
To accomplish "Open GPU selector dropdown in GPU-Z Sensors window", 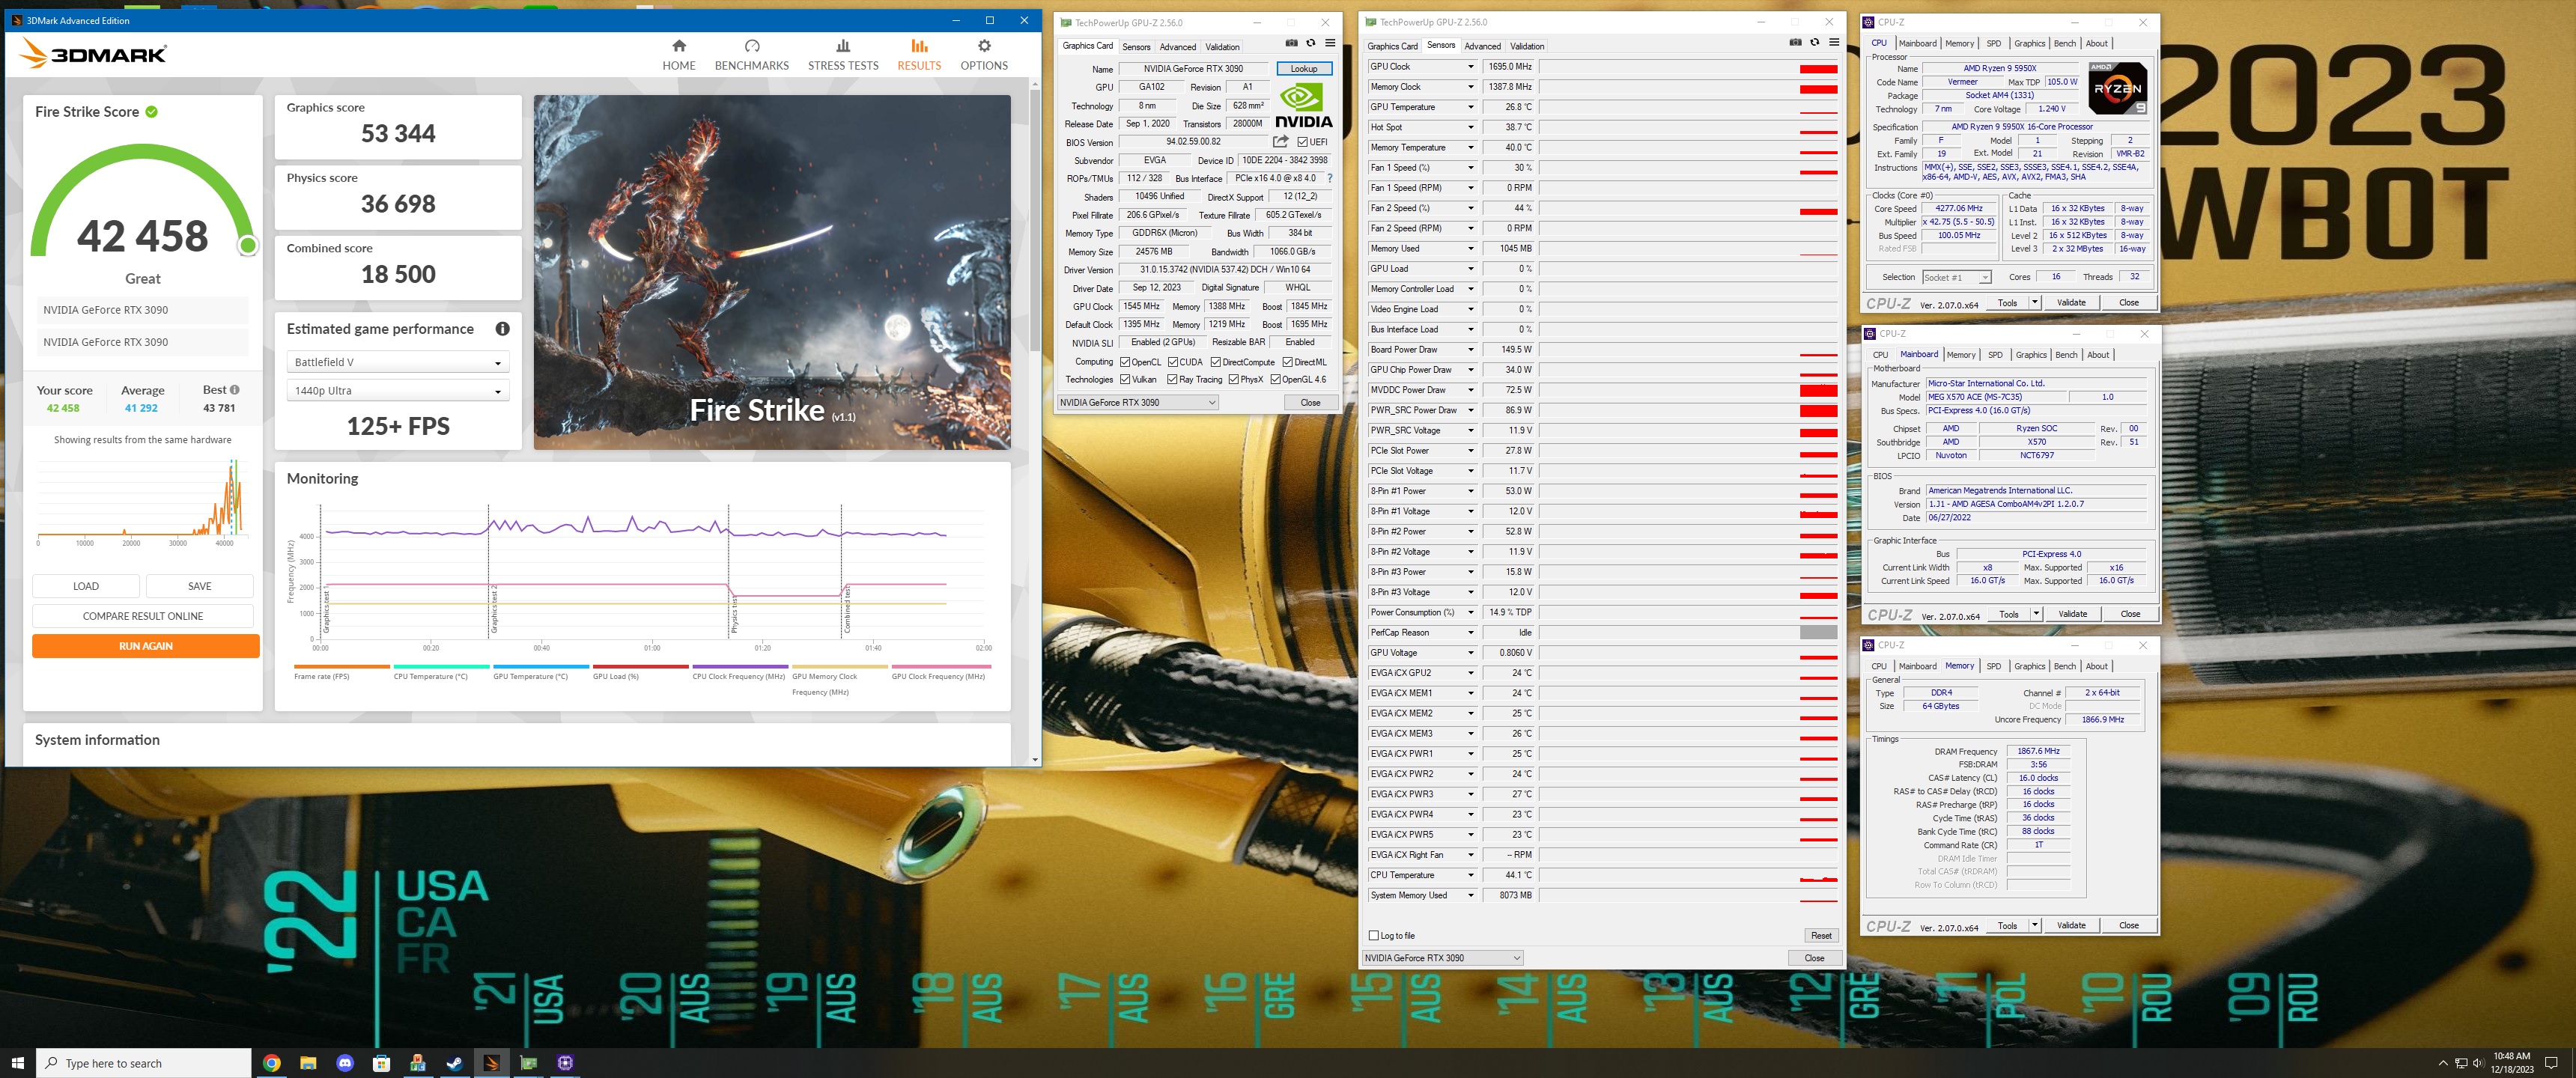I will (1442, 958).
